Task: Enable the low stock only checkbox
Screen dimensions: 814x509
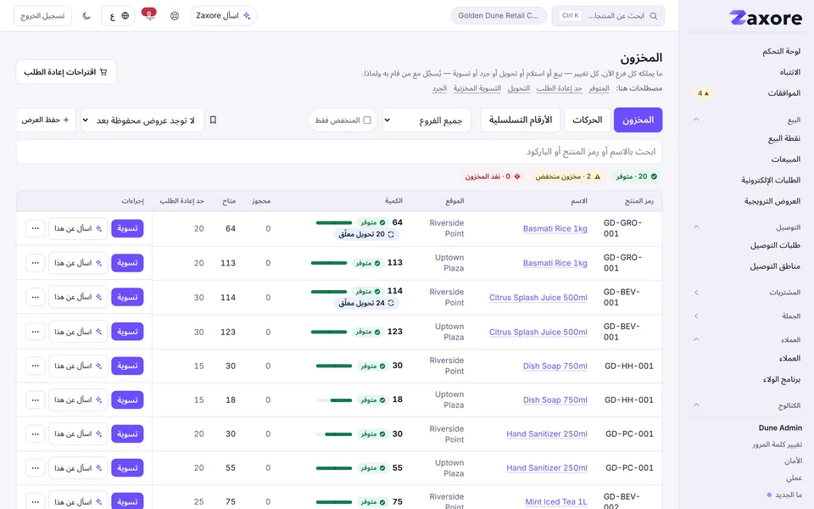Action: pyautogui.click(x=367, y=120)
